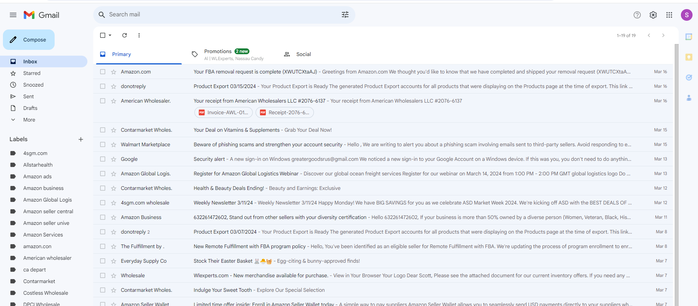698x306 pixels.
Task: Select the Everyday Supply Co email checkbox
Action: tap(103, 261)
